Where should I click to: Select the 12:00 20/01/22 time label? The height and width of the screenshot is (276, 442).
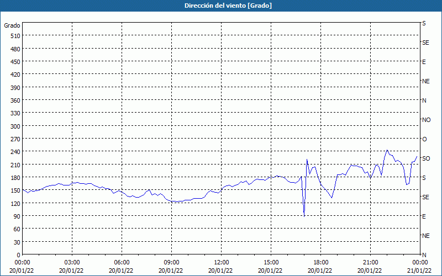click(220, 267)
